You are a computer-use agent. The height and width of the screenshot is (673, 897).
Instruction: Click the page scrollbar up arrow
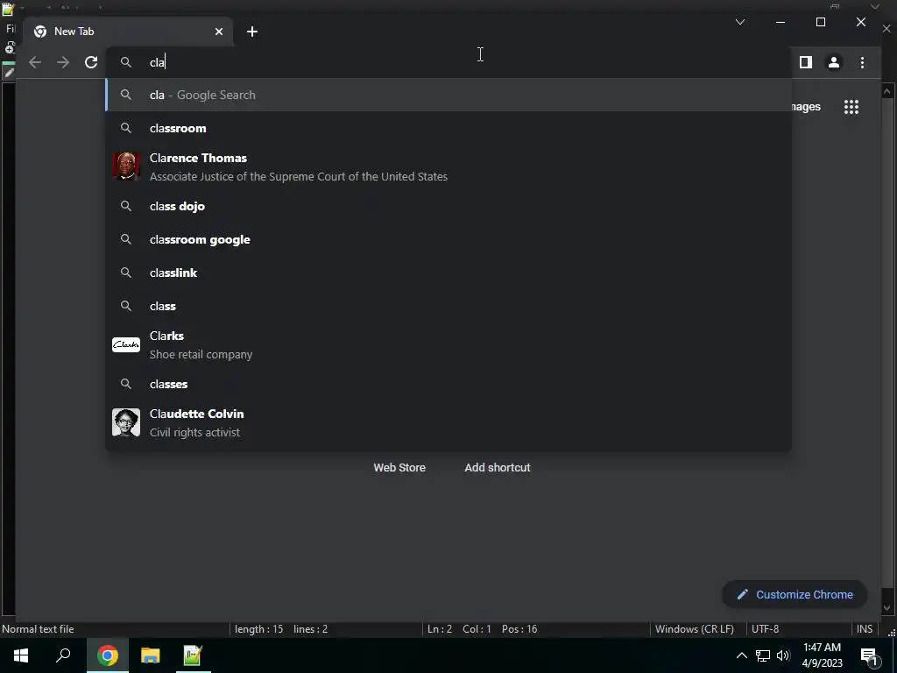(x=887, y=91)
